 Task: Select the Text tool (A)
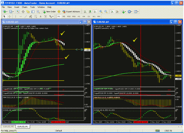[41, 16]
